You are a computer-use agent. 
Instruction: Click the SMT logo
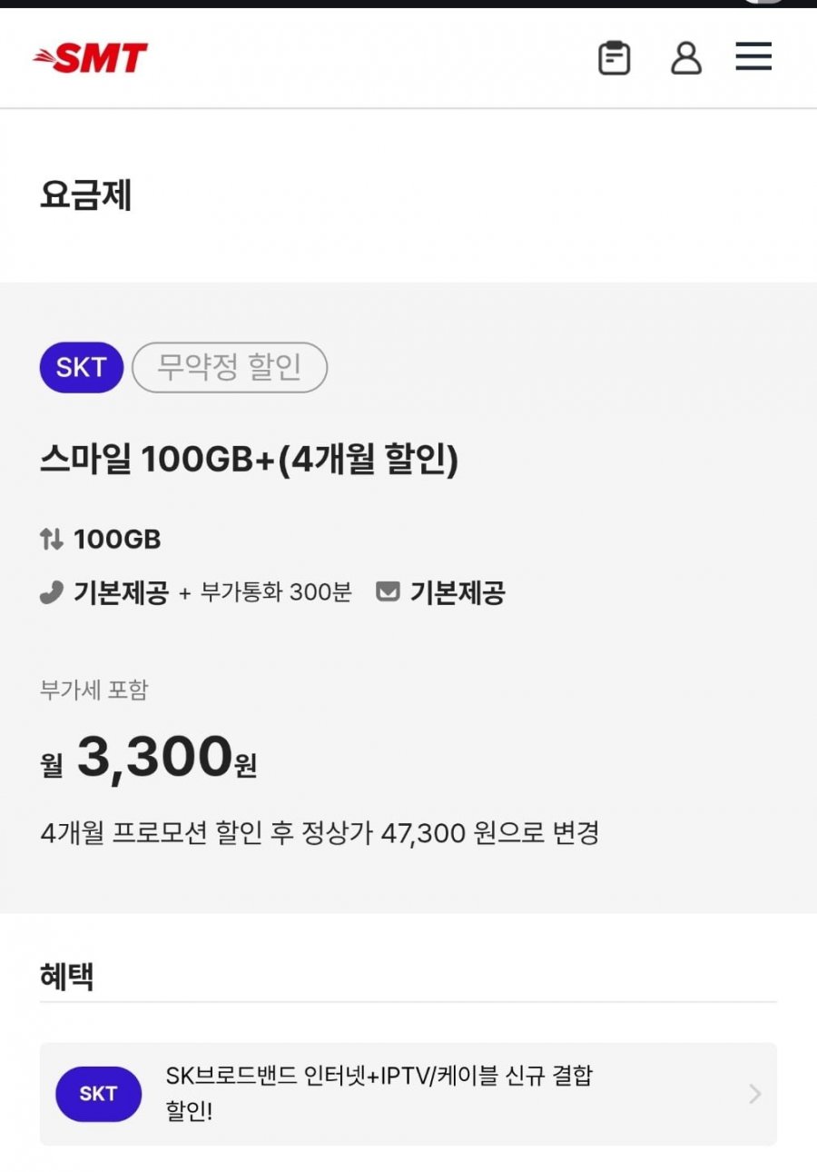pos(91,59)
